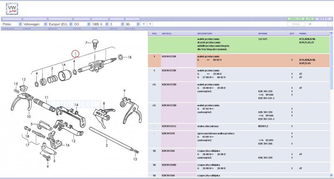This screenshot has height=179, width=334.
Task: Click the REMARK column header
Action: pos(263,33)
